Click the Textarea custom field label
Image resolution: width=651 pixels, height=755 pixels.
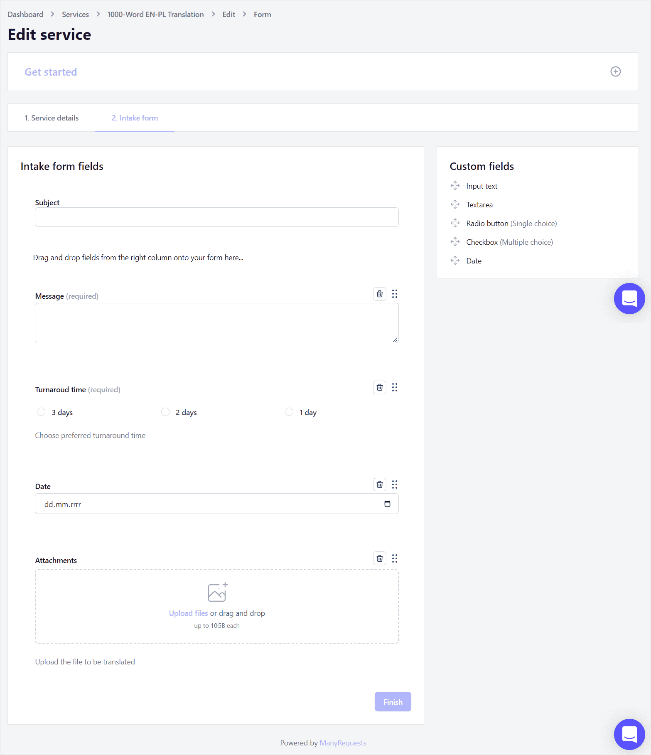(479, 205)
